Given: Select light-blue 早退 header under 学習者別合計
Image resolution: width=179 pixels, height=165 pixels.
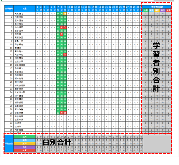Looking at the screenshot, I should click(151, 10).
